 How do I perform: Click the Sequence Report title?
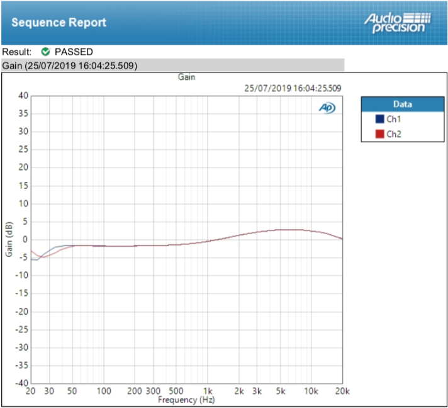point(59,22)
